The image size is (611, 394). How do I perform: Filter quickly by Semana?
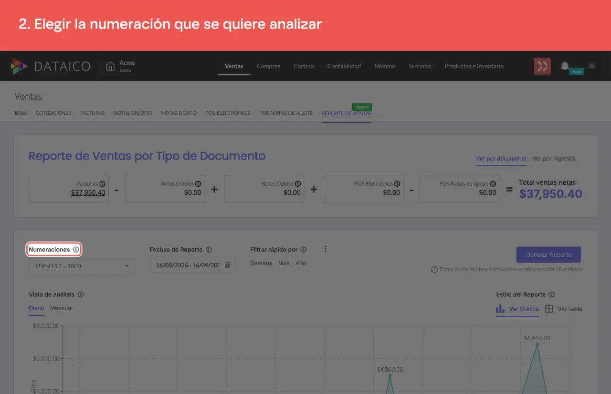(261, 263)
